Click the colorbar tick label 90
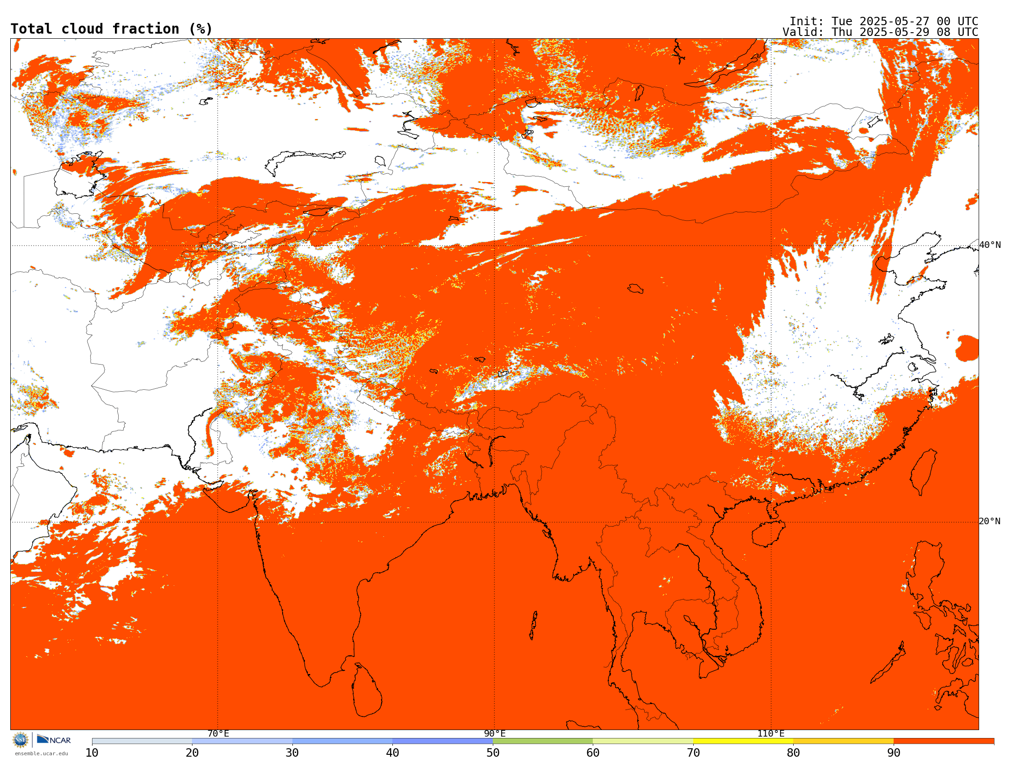The image size is (1009, 759). coord(894,753)
